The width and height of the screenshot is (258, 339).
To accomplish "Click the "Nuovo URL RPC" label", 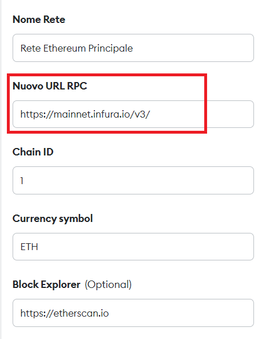I will [50, 86].
